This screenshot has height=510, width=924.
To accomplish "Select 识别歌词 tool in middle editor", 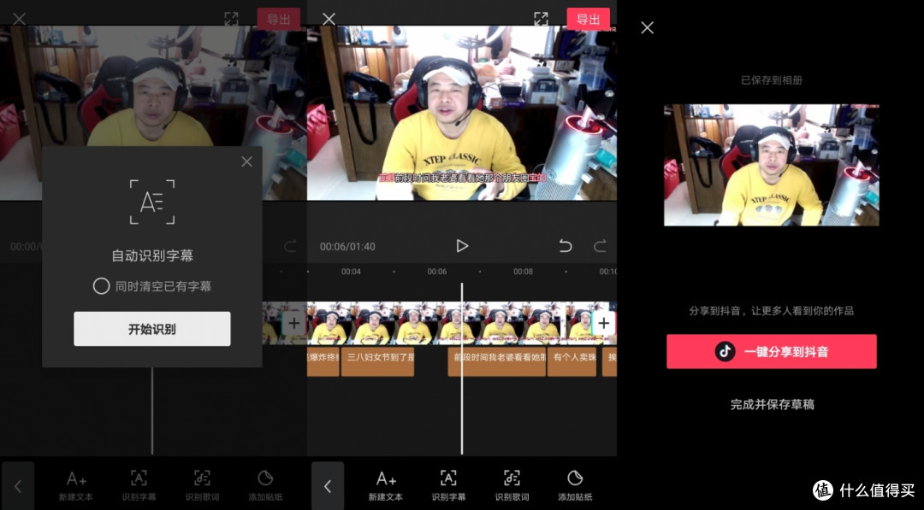I will click(512, 485).
